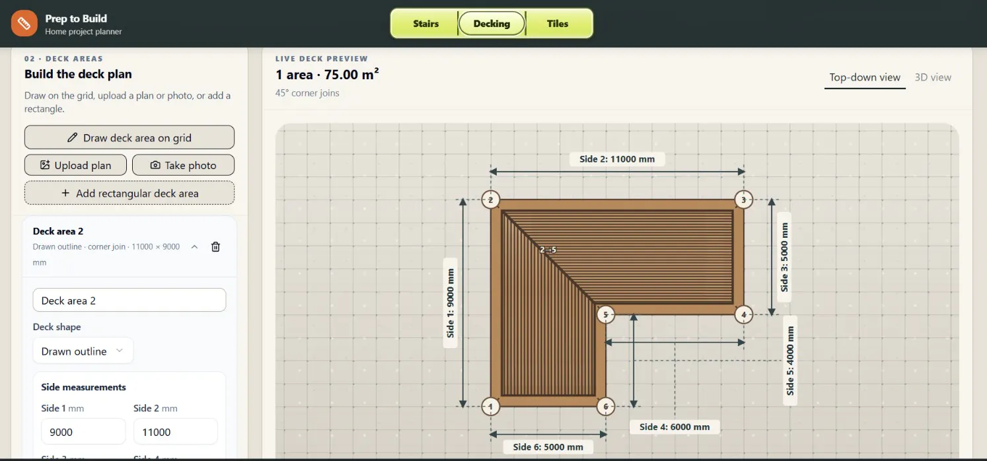Switch to 3D view

pos(933,77)
